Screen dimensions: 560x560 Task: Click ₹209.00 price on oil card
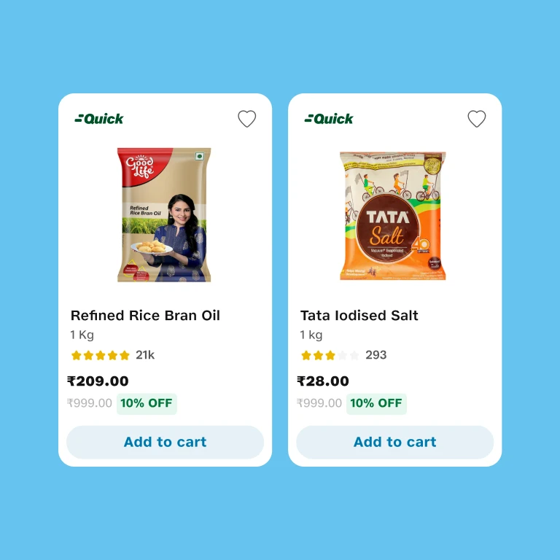tap(98, 381)
